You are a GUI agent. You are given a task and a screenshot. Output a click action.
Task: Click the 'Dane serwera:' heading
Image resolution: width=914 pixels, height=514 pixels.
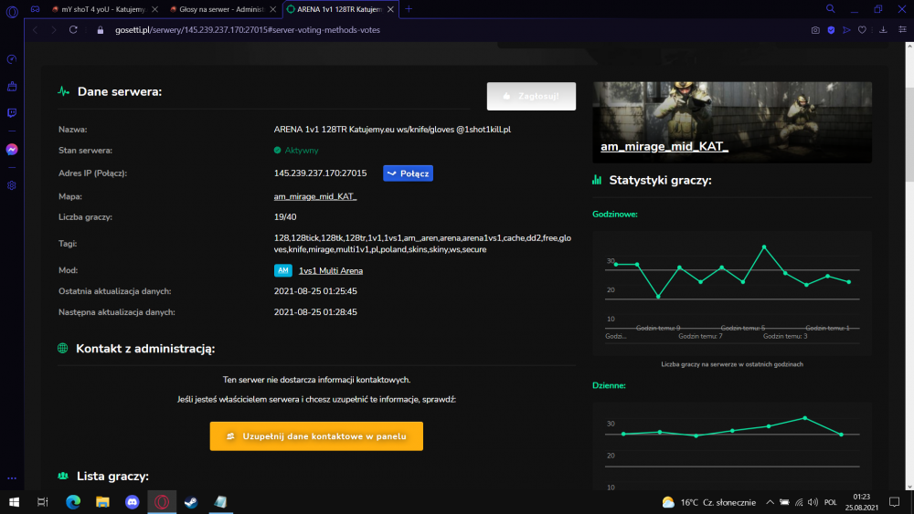(120, 91)
